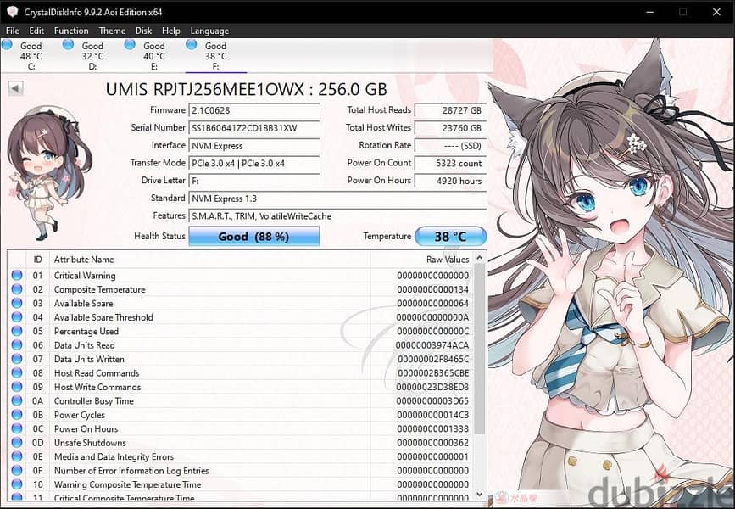
Task: Click the Serial Number field
Action: tap(254, 128)
